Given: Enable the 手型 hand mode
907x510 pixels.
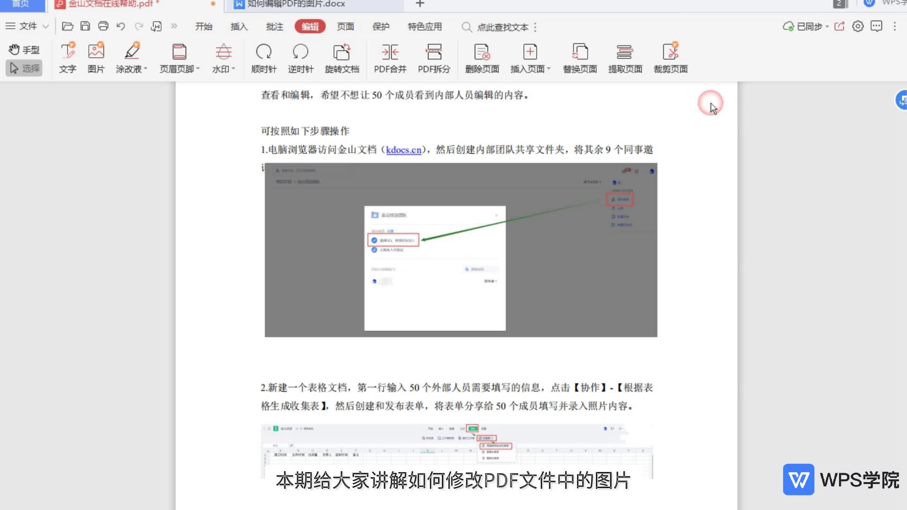Looking at the screenshot, I should click(24, 50).
